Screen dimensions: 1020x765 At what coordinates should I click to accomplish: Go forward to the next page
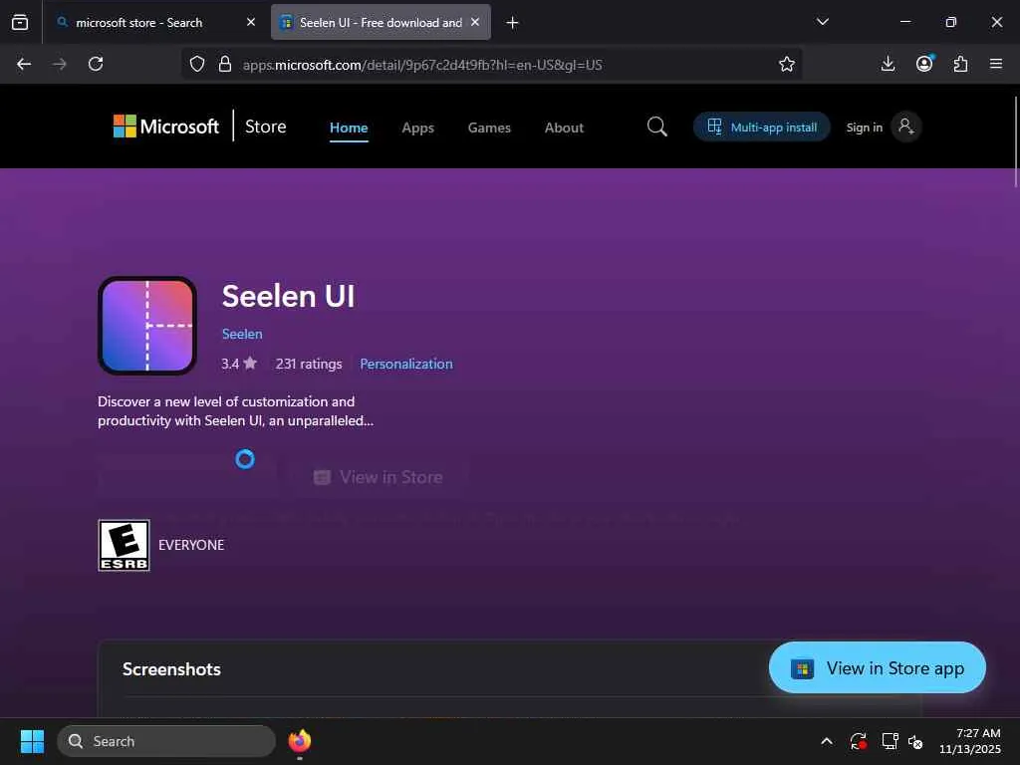(60, 64)
